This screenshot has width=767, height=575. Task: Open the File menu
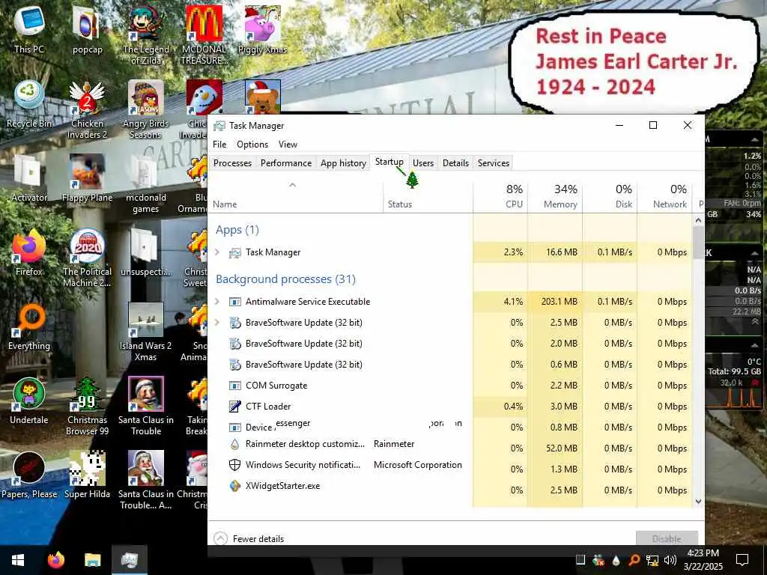[x=219, y=144]
